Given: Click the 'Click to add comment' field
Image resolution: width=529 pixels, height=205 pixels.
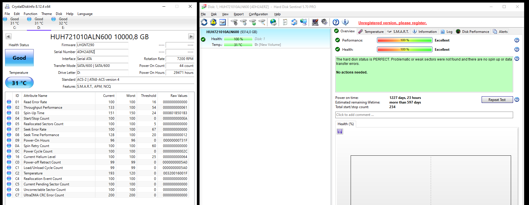Looking at the screenshot, I should pos(424,115).
